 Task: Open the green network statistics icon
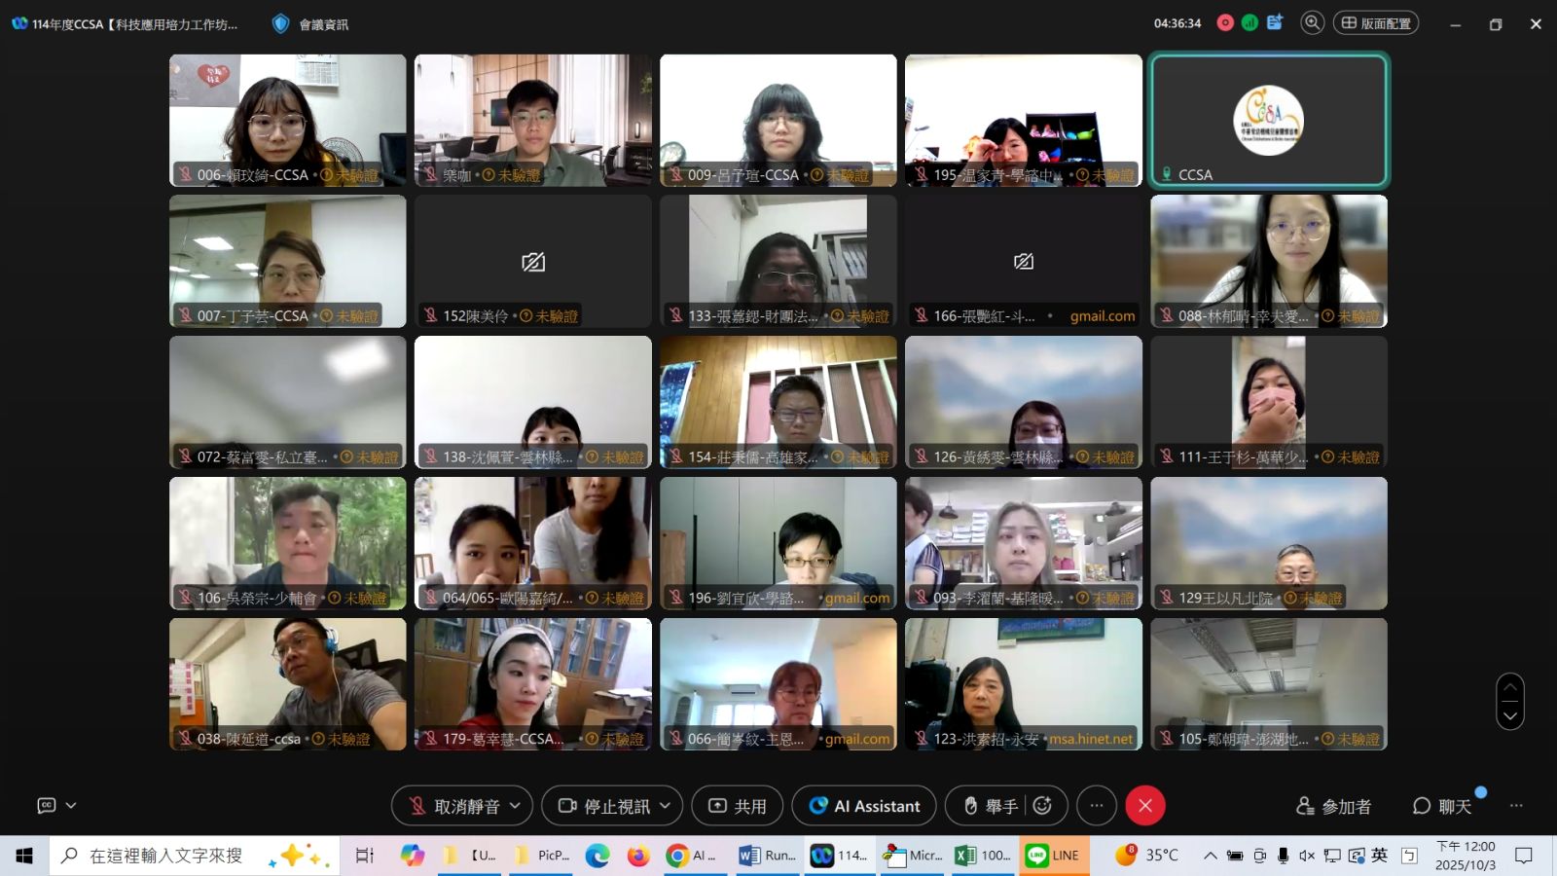[1249, 22]
